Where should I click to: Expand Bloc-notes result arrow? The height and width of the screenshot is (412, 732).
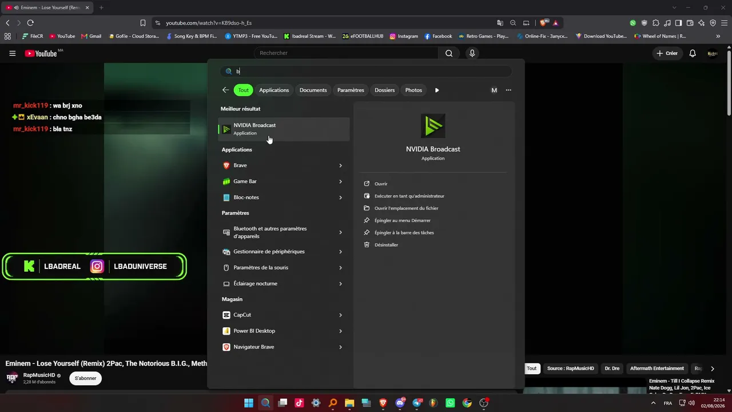(x=340, y=197)
